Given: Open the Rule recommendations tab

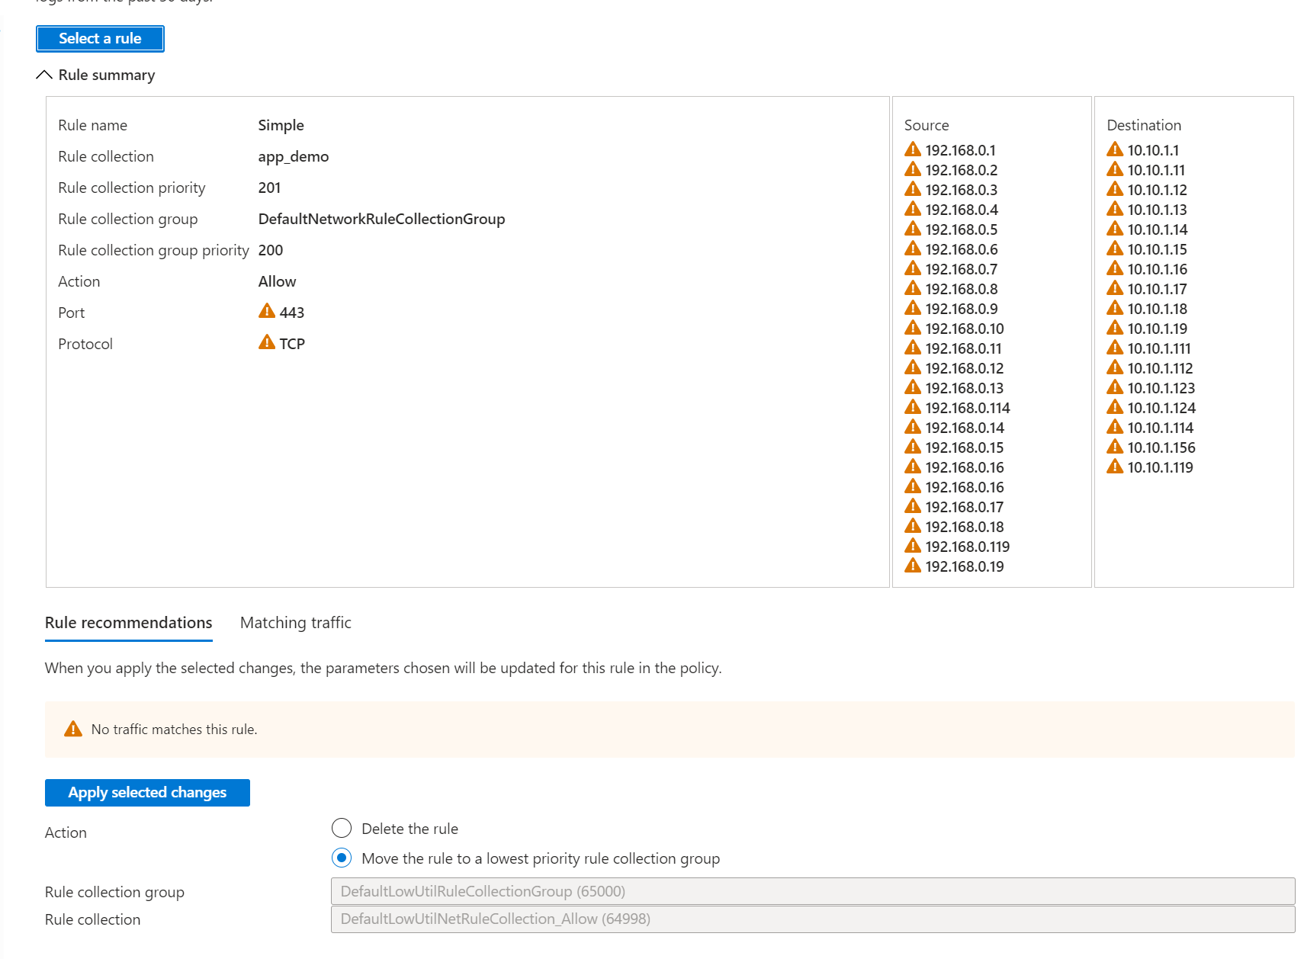Looking at the screenshot, I should click(x=127, y=623).
